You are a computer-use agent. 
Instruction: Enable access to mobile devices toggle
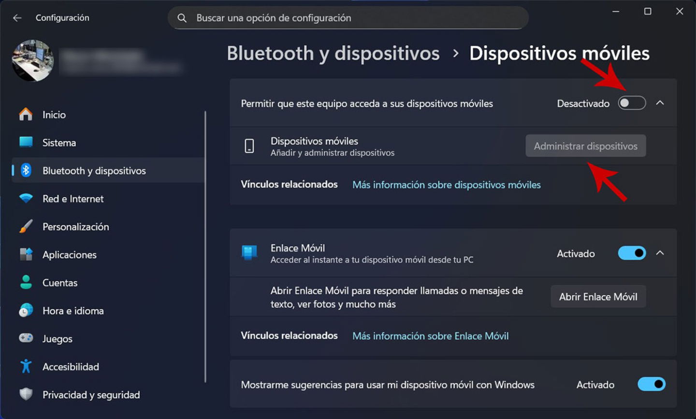coord(632,103)
